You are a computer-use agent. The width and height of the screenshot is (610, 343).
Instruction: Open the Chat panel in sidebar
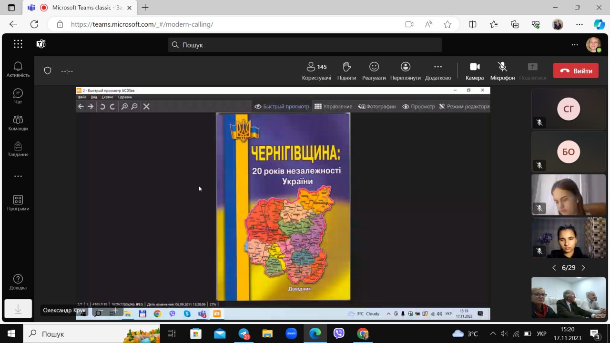(x=18, y=96)
